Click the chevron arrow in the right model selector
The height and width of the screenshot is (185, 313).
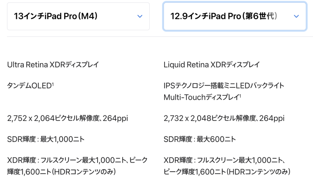pyautogui.click(x=296, y=16)
